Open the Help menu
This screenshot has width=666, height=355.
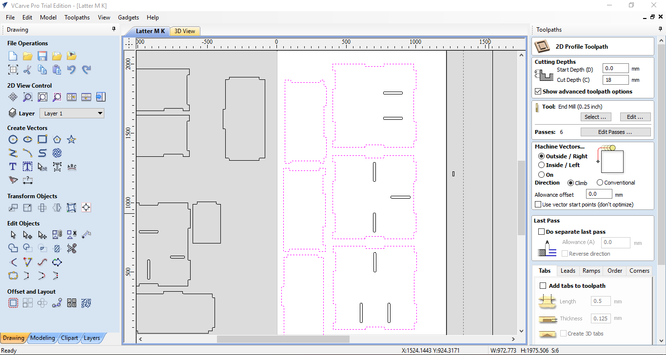[153, 18]
